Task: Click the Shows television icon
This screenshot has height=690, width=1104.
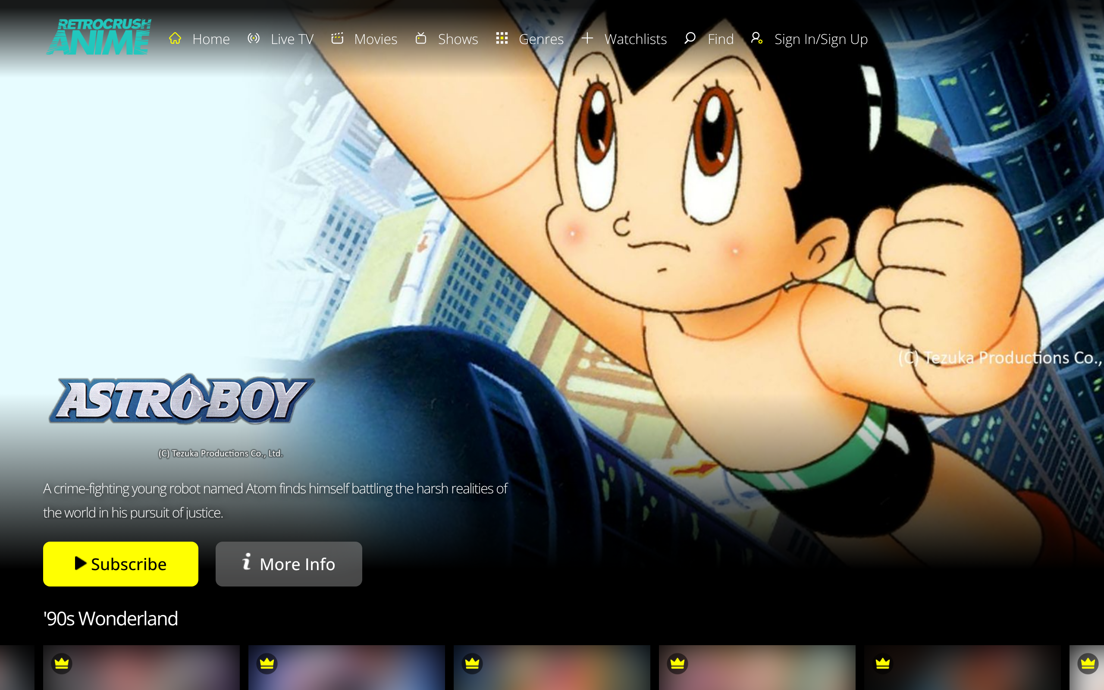Action: coord(420,38)
